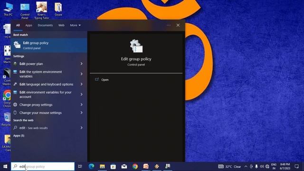304x171 pixels.
Task: Expand Change proxy settings chevron
Action: point(82,104)
